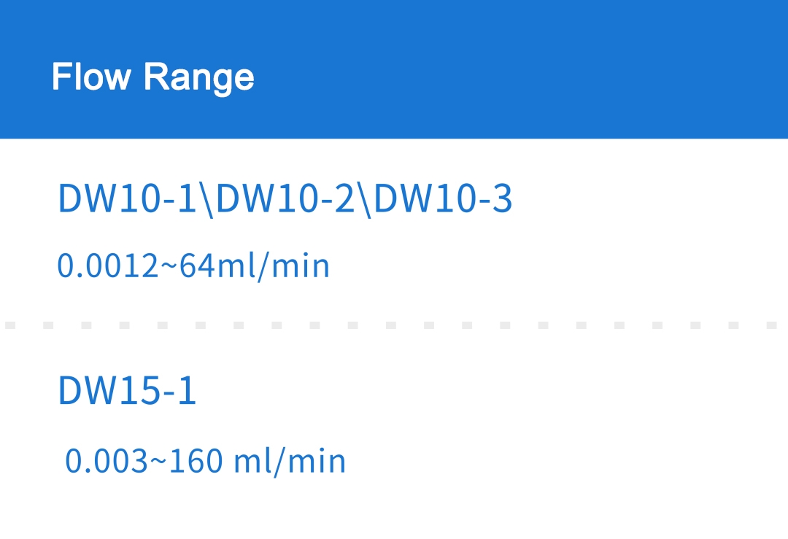Click the backslash between DW10-2 and DW10-3
788x539 pixels.
(x=364, y=199)
